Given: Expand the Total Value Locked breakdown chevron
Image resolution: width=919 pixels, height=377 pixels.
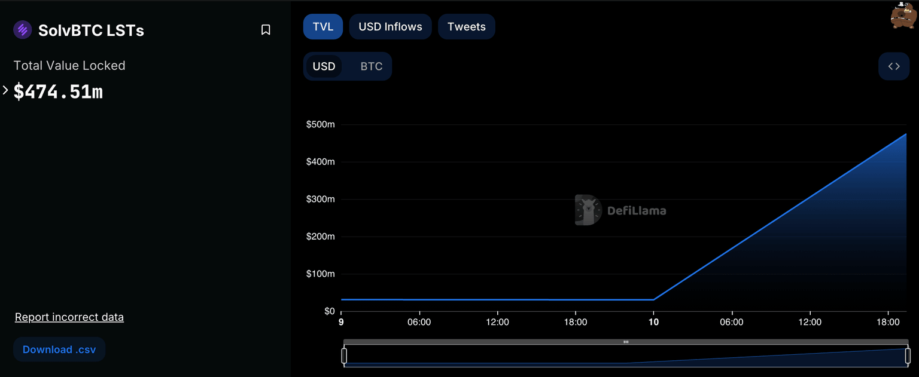Looking at the screenshot, I should pos(5,90).
